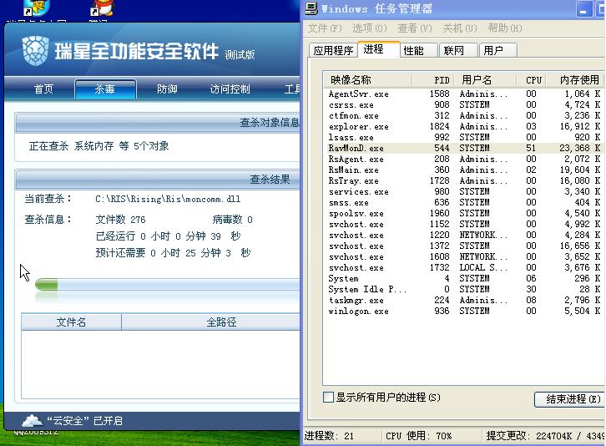The height and width of the screenshot is (446, 606).
Task: Open the 访问控制 tab
Action: (230, 89)
